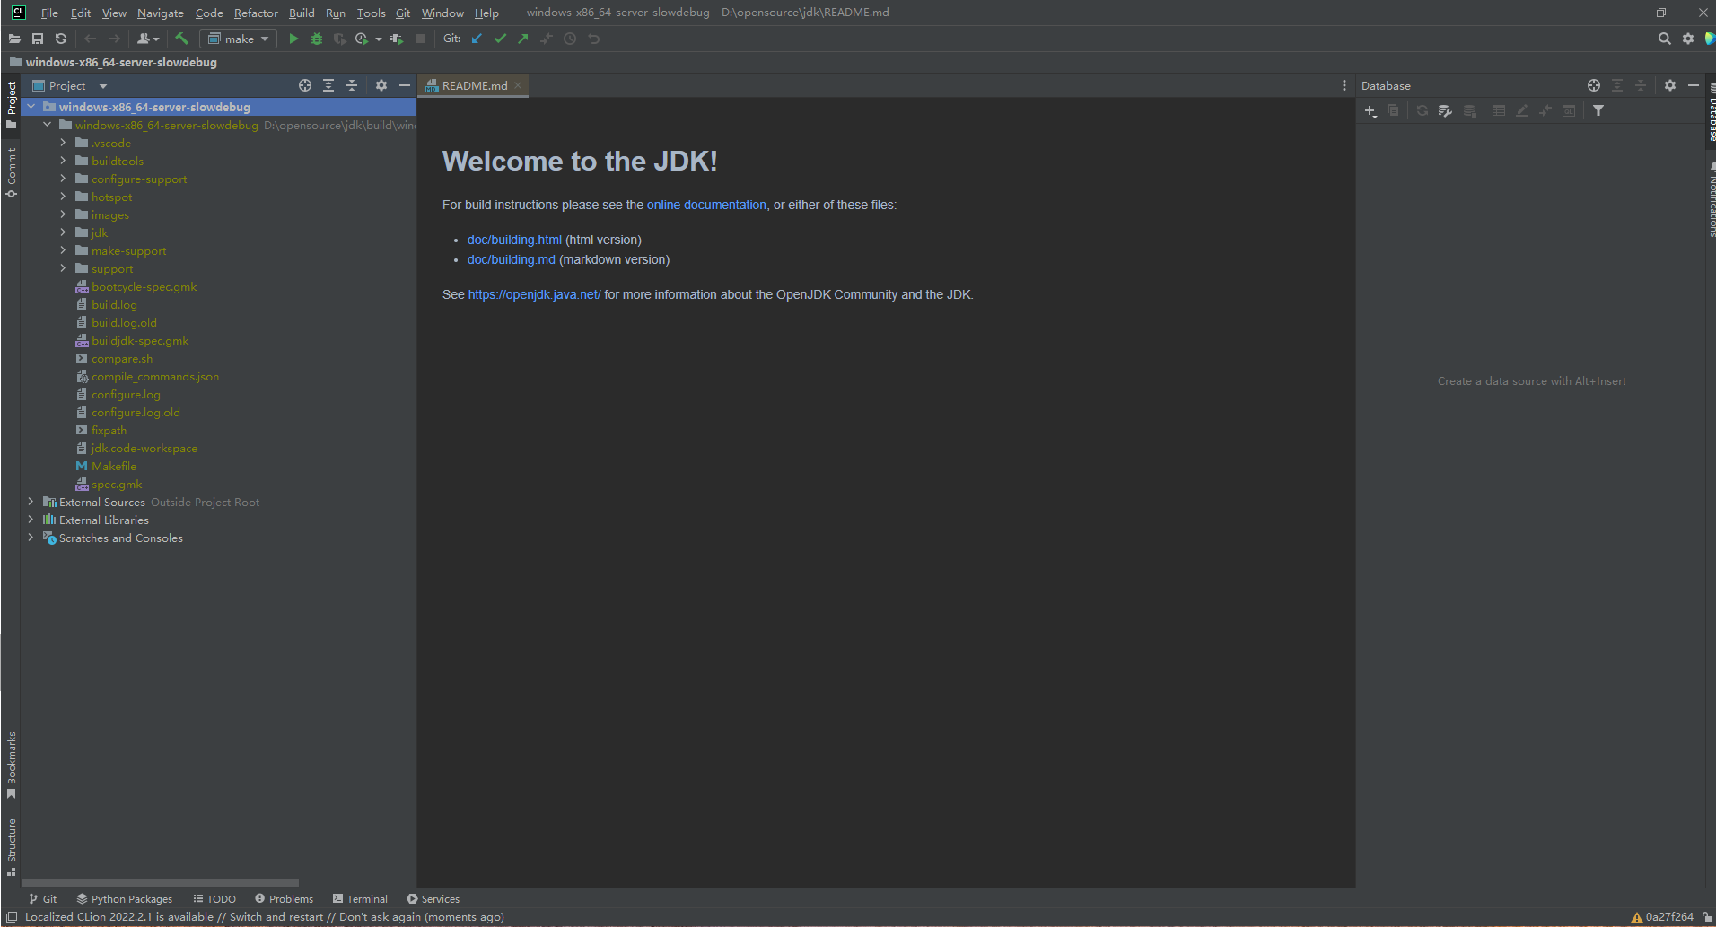Follow the online documentation link
1716x927 pixels.
coord(706,205)
